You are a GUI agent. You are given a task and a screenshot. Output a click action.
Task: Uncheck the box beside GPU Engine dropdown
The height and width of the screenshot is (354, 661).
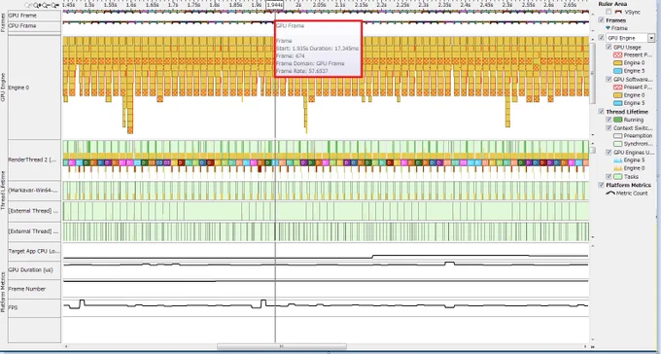(602, 38)
